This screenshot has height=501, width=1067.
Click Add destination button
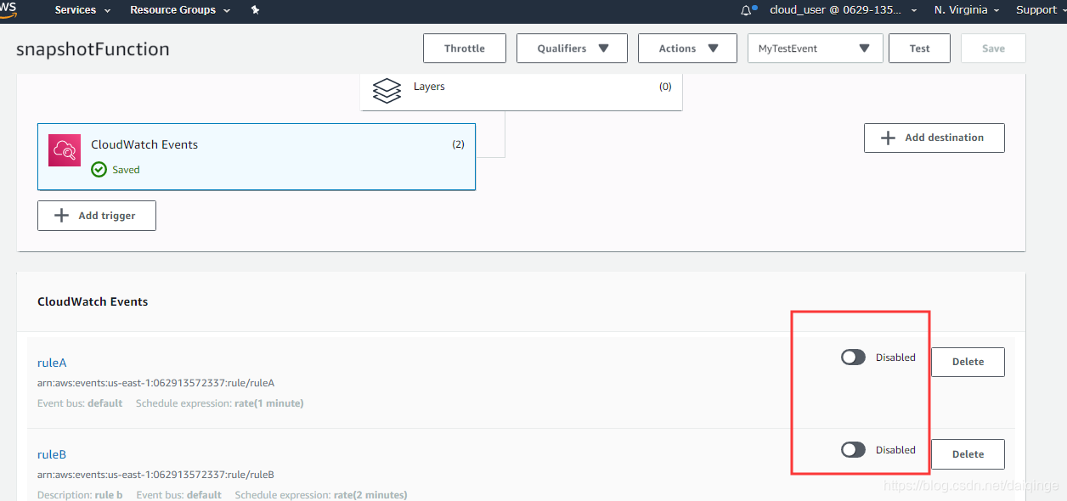tap(934, 138)
